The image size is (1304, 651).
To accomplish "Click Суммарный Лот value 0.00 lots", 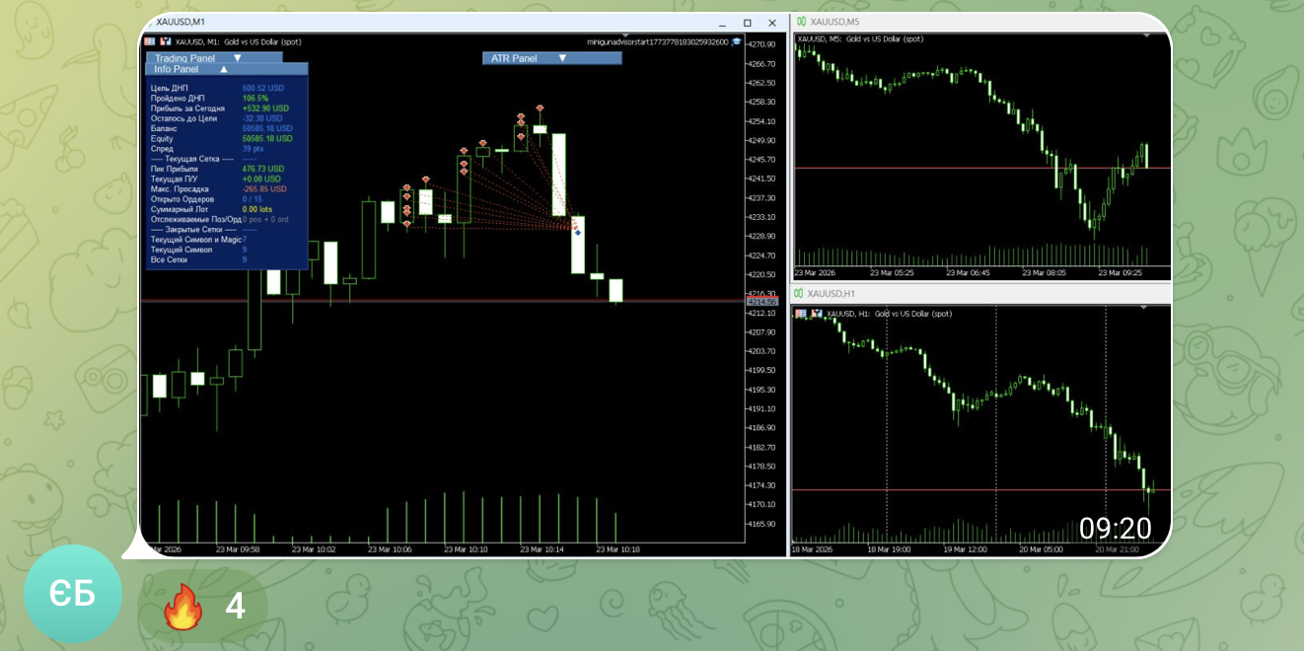I will coord(256,209).
